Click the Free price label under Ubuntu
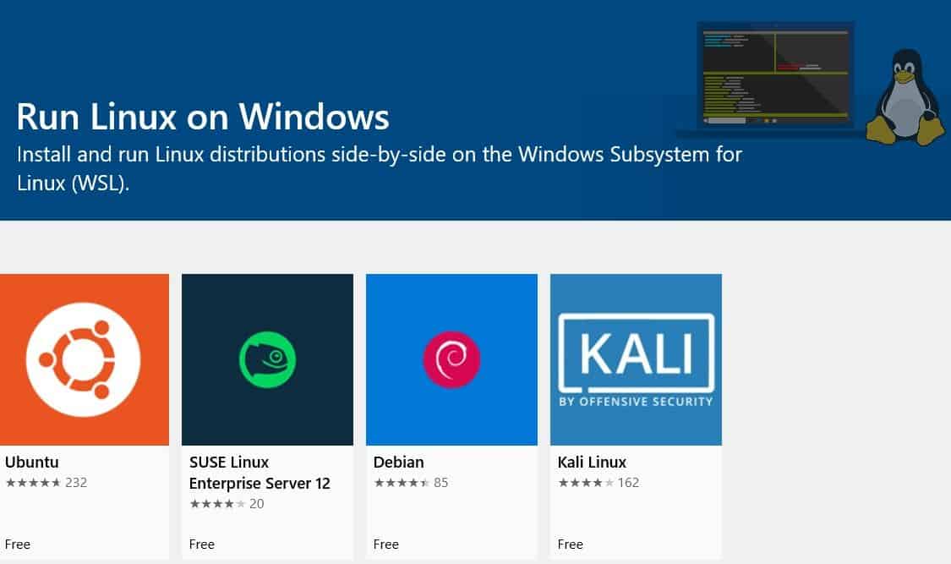 click(x=18, y=544)
